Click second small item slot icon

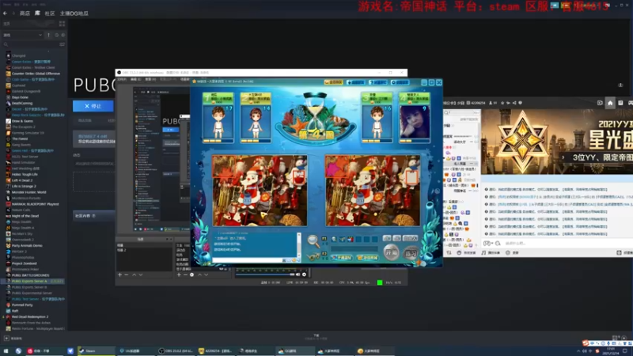(x=343, y=240)
